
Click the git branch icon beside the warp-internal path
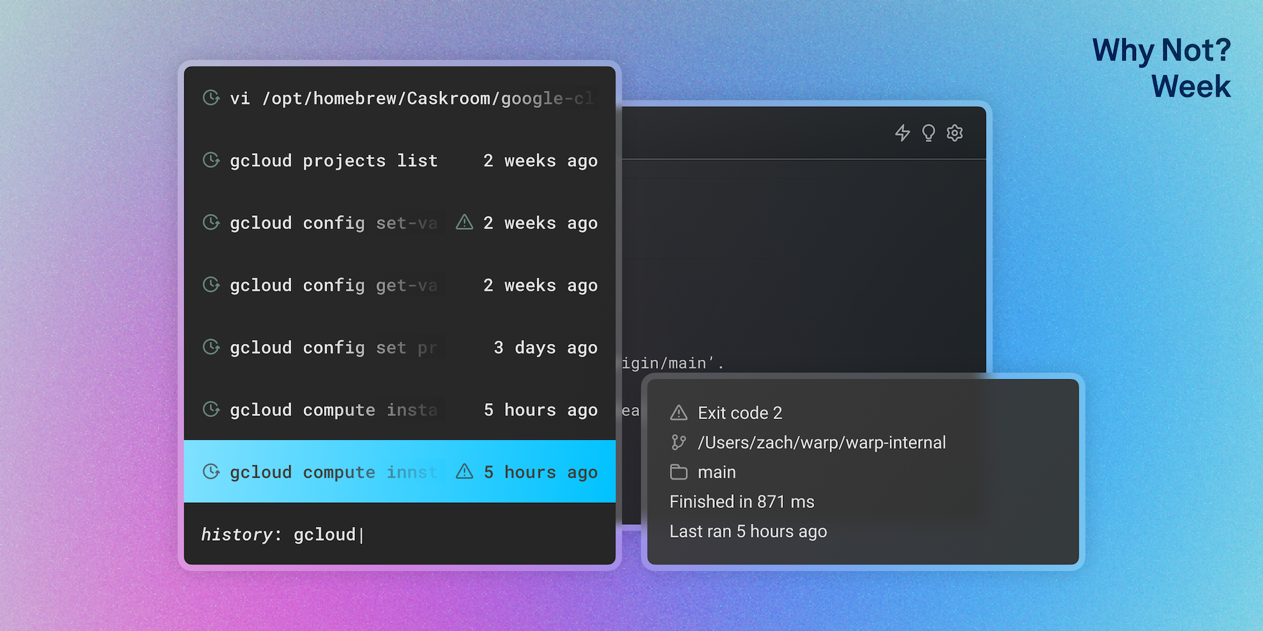pos(678,442)
